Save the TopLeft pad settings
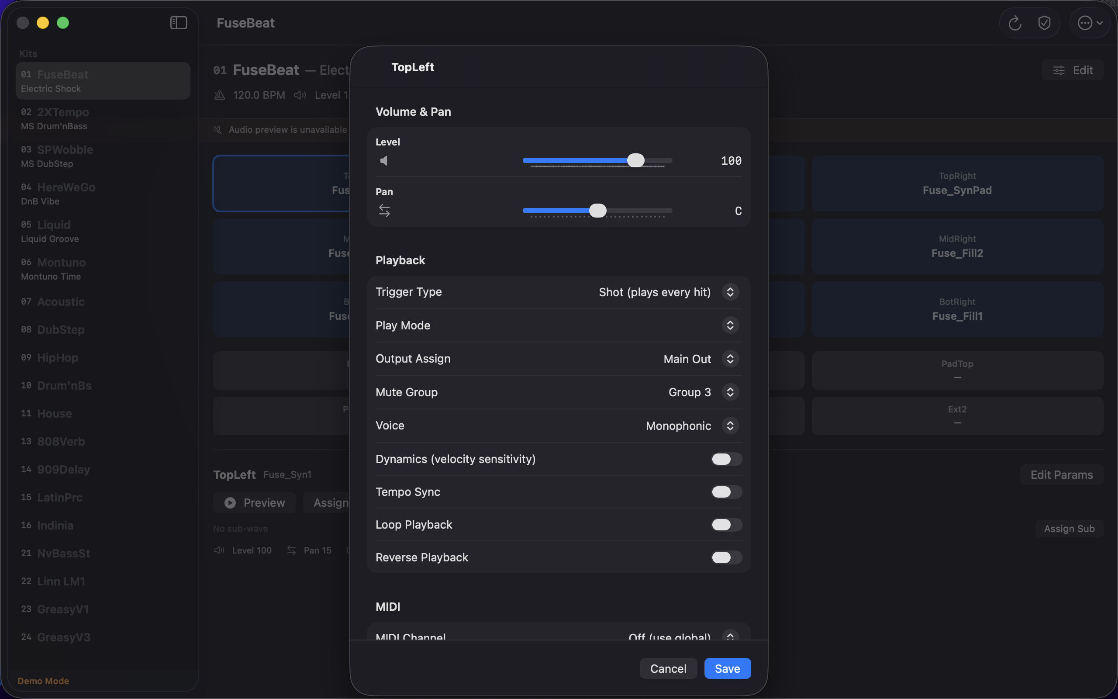Viewport: 1118px width, 699px height. point(726,668)
